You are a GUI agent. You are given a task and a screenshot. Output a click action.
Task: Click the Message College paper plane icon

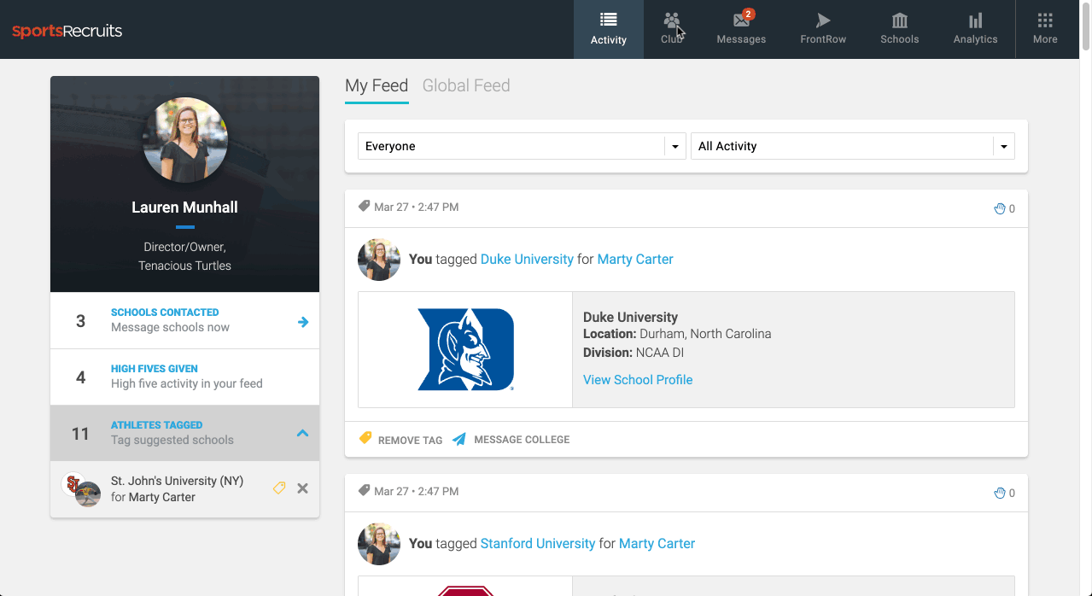[x=459, y=439]
